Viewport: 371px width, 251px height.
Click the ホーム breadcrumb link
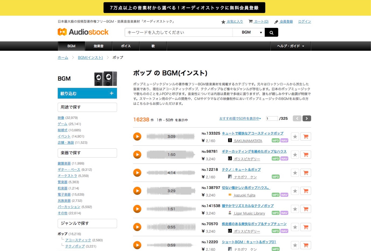tap(63, 57)
